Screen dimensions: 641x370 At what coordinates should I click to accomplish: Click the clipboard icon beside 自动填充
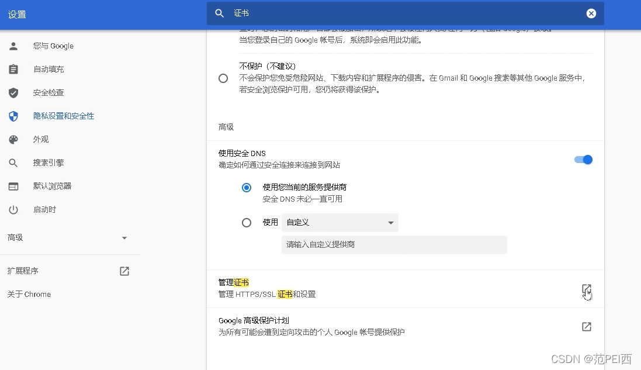tap(13, 69)
